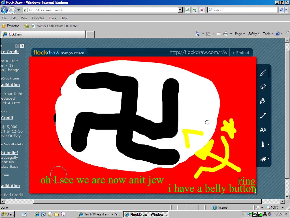
Task: Expand the address bar URL dropdown
Action: [180, 10]
